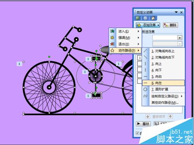Screen dimensions: 194x145
Task: Open the 退出(X) submenu
Action: [125, 44]
